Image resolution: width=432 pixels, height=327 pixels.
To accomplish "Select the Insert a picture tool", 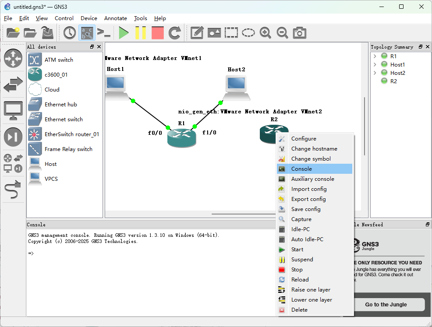I will 214,33.
